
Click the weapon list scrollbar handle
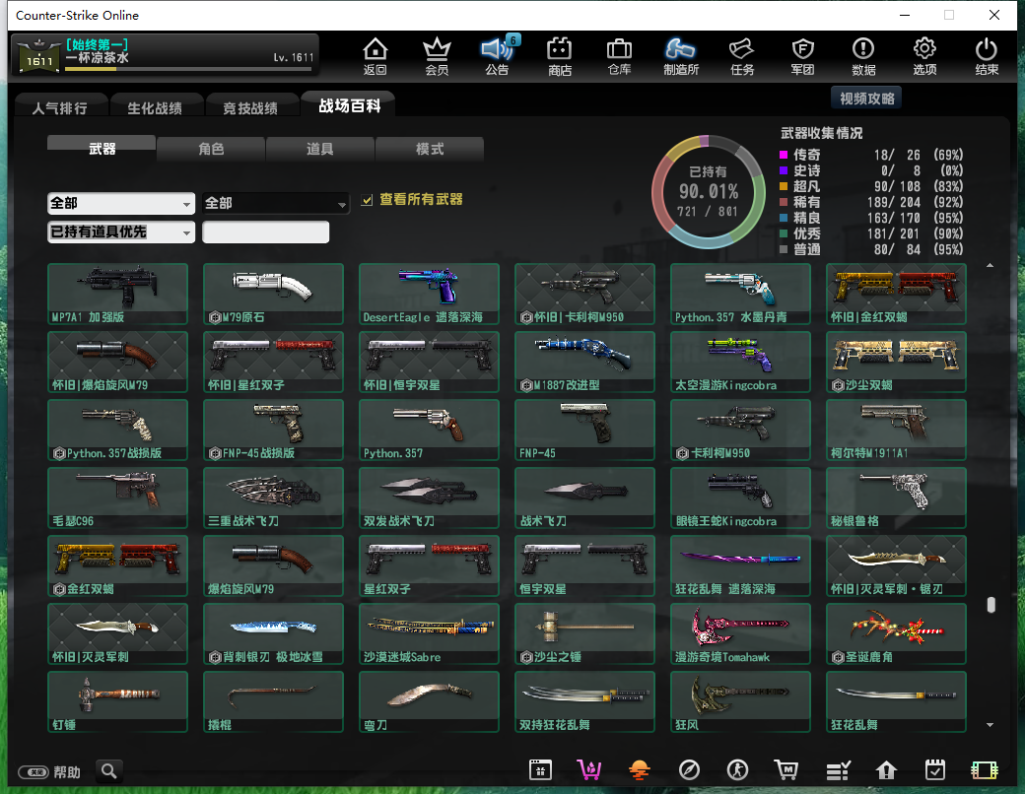tap(991, 605)
